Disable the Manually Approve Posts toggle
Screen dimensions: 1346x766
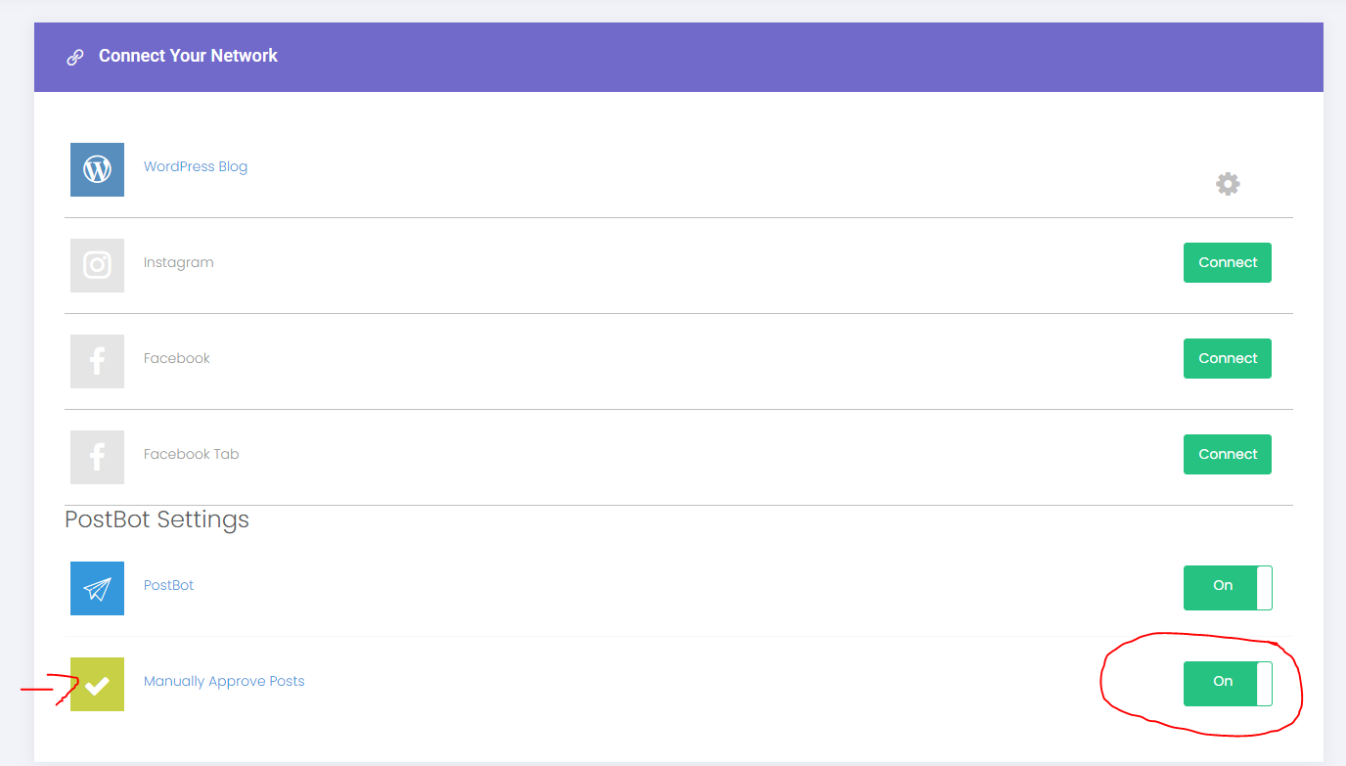click(1228, 683)
